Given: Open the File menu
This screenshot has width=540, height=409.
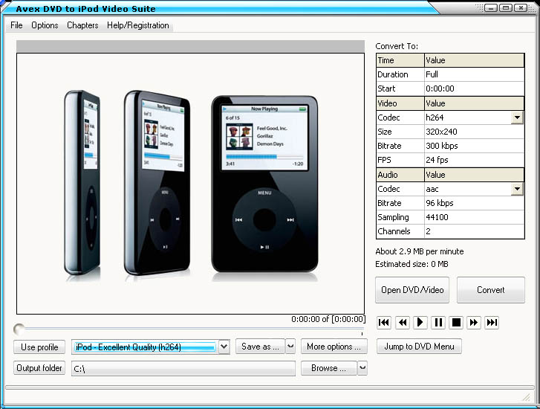Looking at the screenshot, I should 16,25.
